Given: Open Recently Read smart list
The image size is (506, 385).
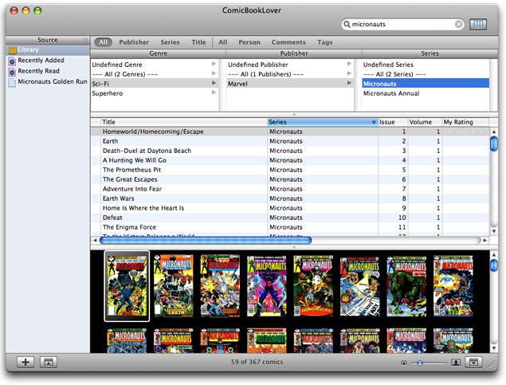Looking at the screenshot, I should coord(48,71).
